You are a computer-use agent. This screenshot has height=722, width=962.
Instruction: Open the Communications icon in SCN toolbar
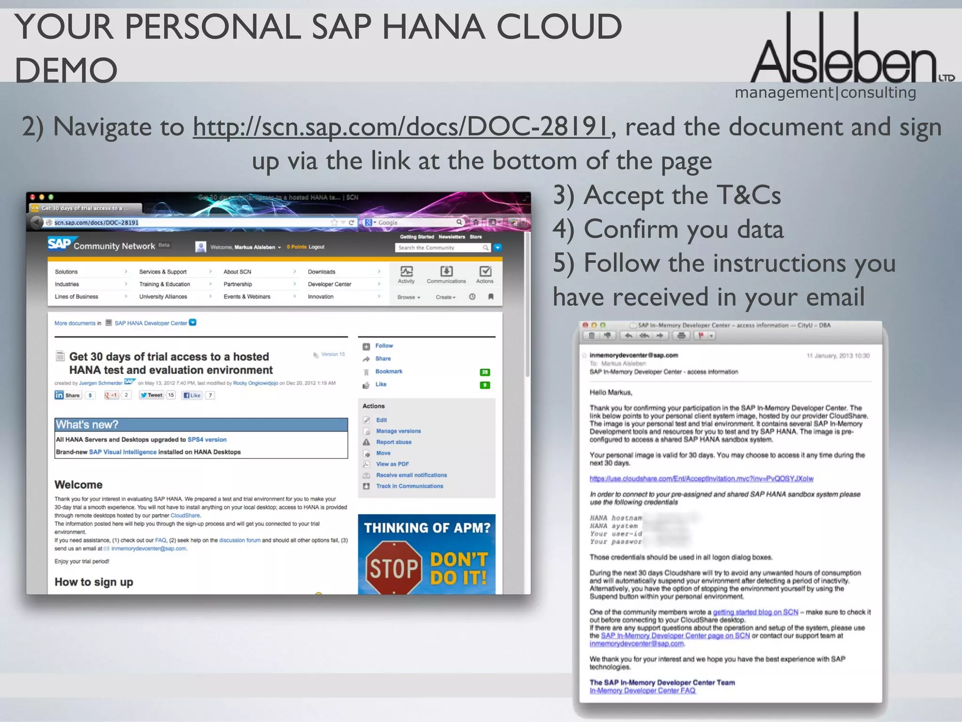[446, 275]
